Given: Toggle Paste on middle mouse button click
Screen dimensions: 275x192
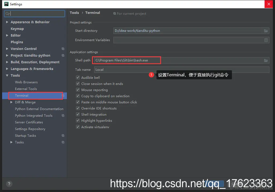Looking at the screenshot, I should pos(78,102).
